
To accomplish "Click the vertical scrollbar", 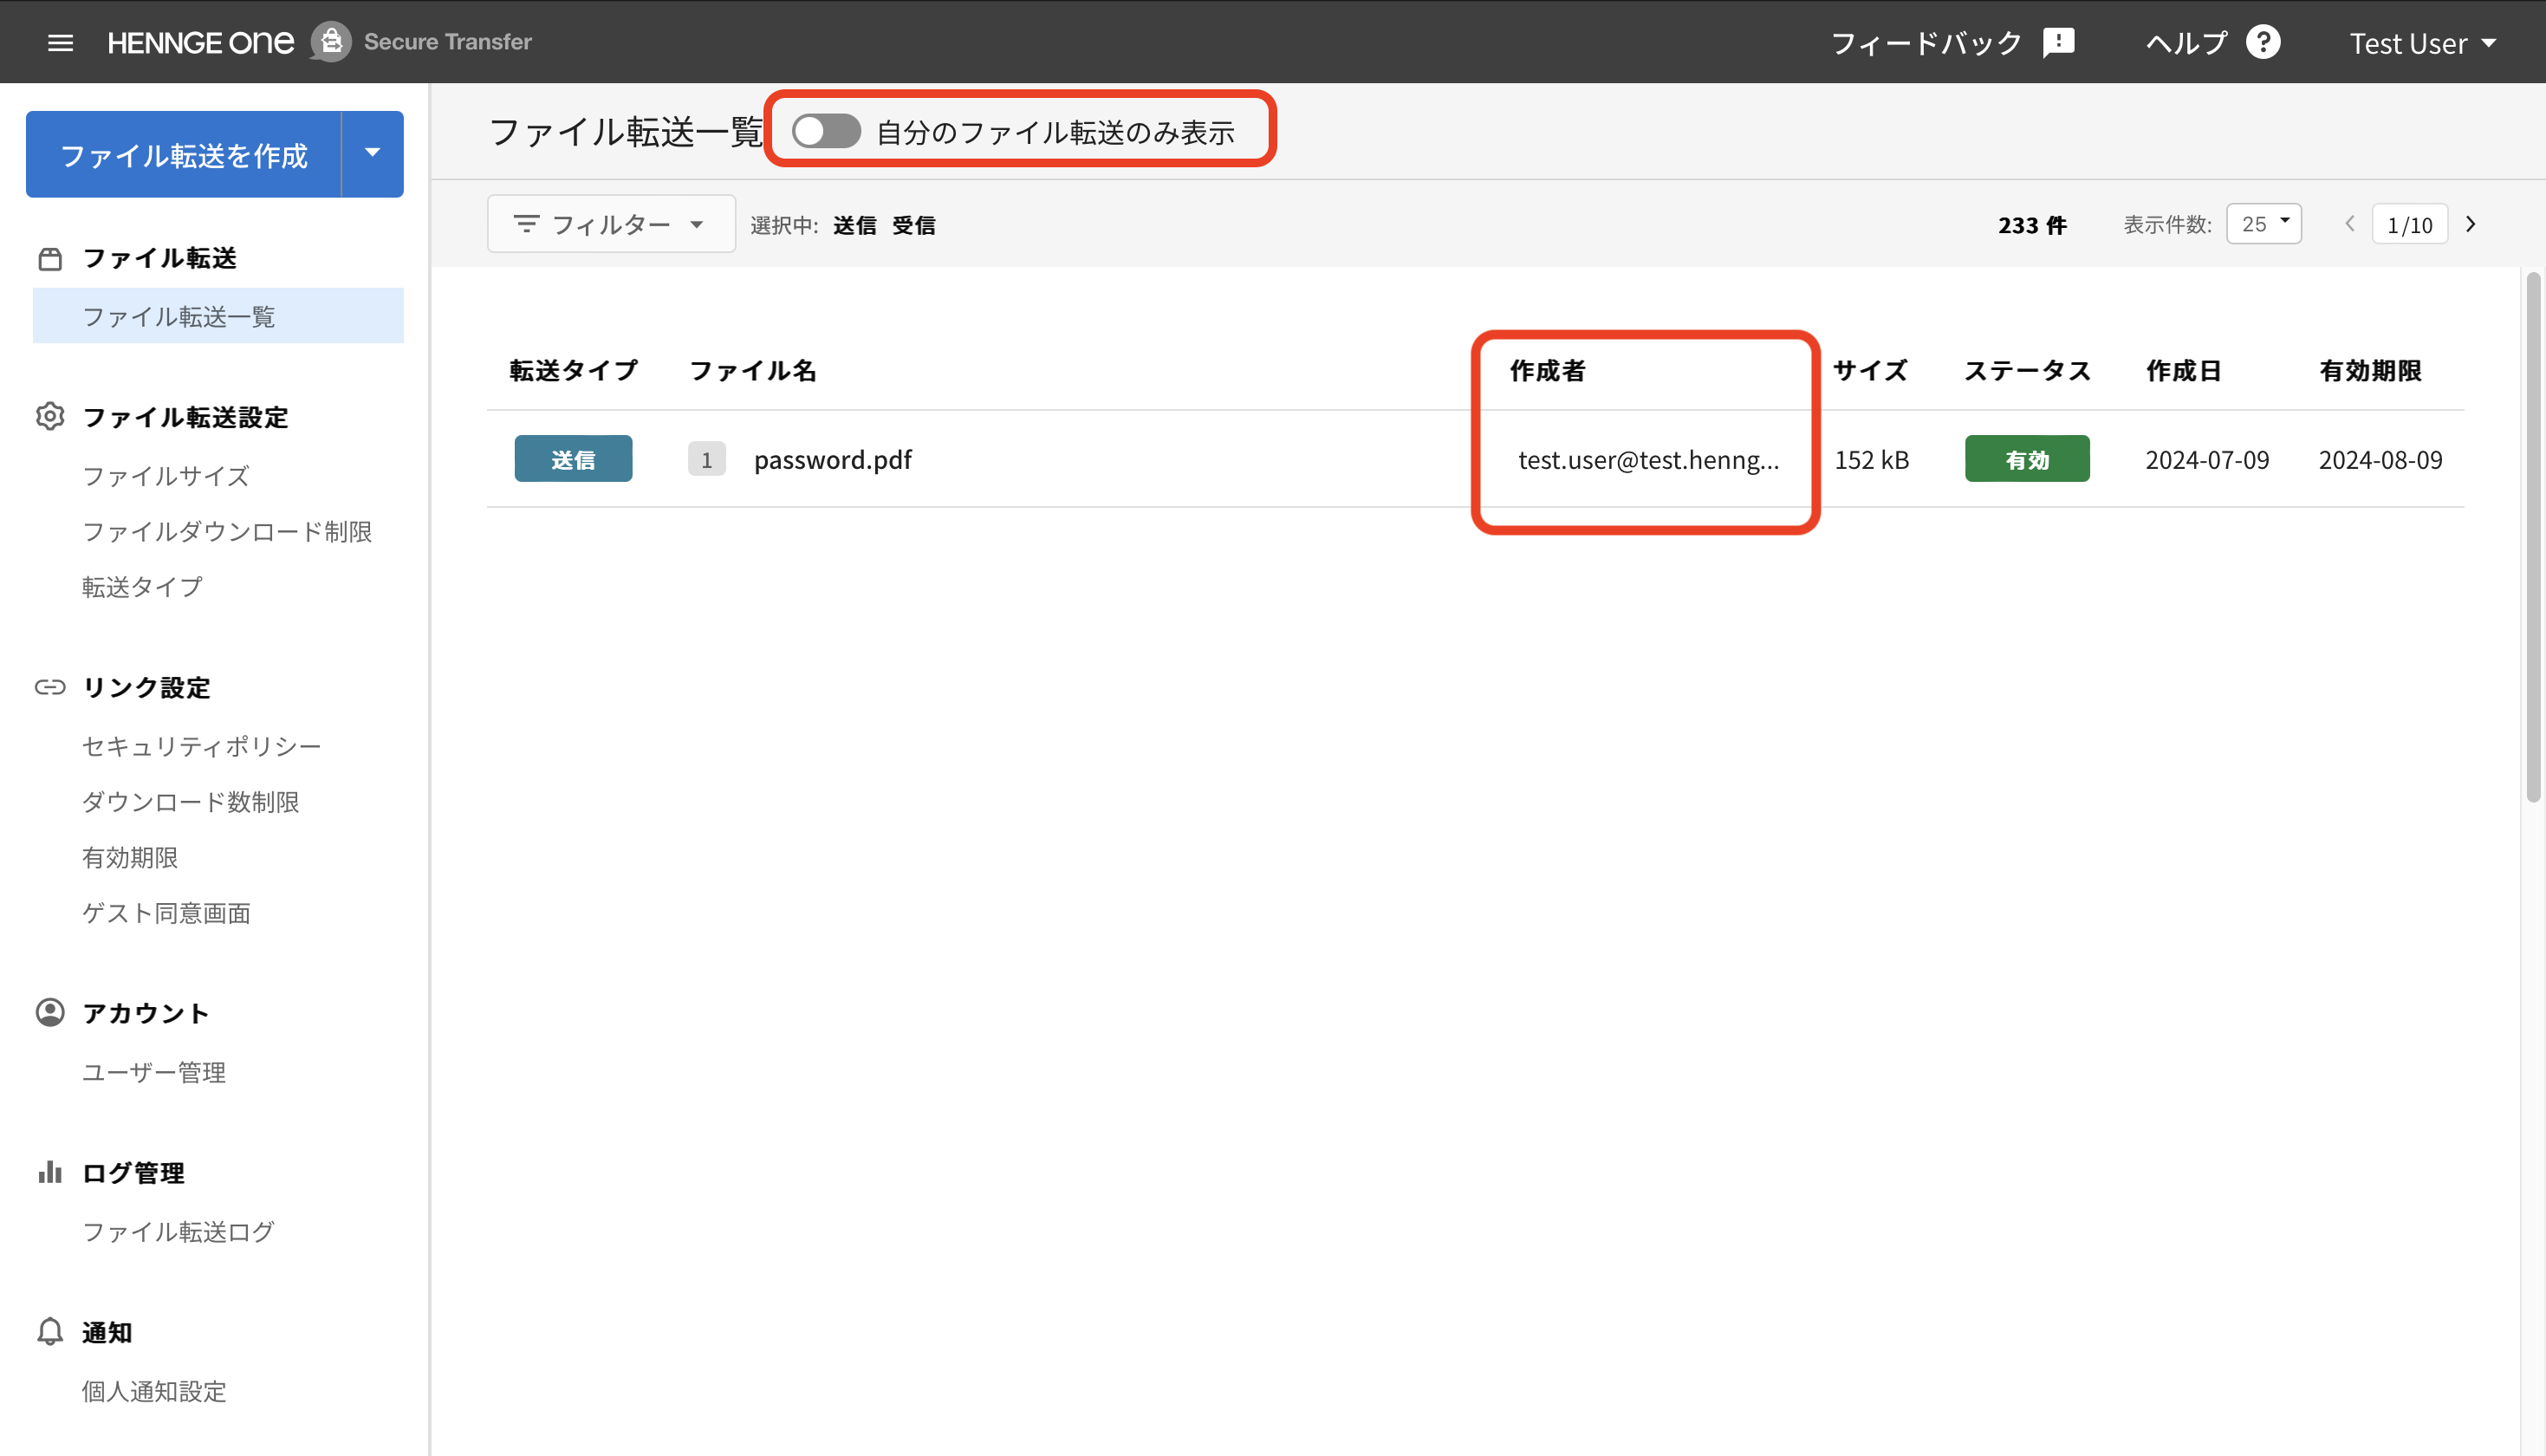I will pos(2533,536).
